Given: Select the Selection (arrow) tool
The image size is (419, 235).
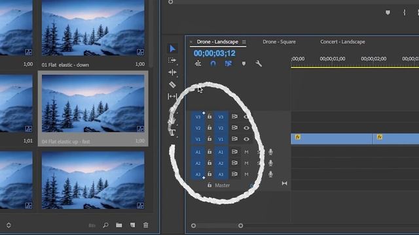Looking at the screenshot, I should tap(172, 49).
